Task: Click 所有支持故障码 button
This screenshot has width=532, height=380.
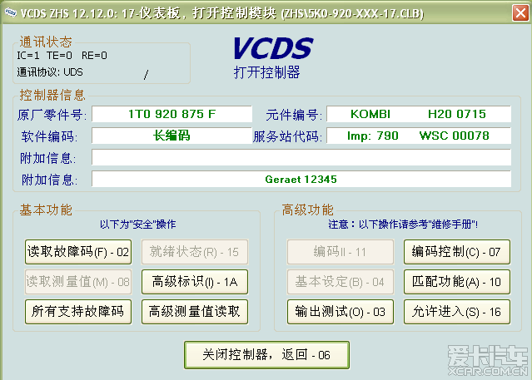Action: pos(78,312)
